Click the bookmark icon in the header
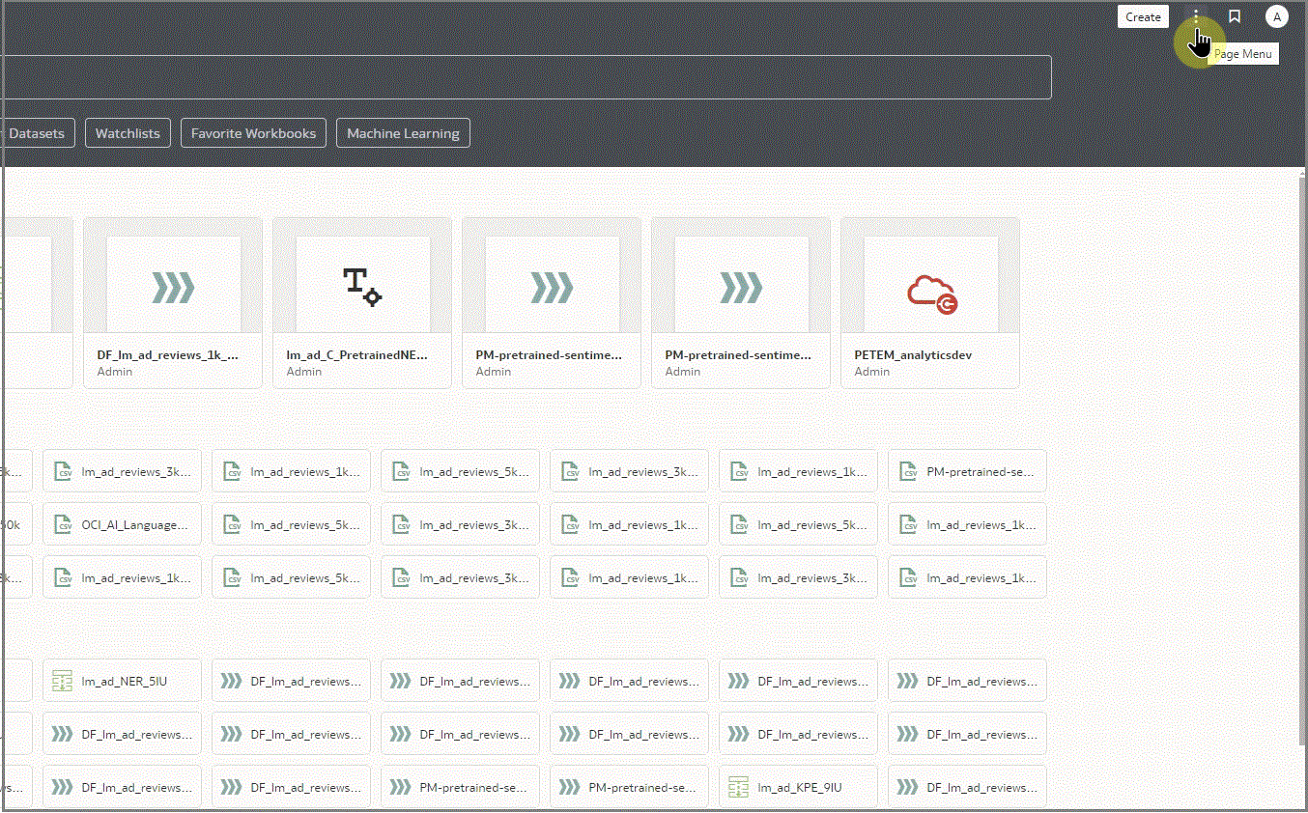 (1234, 16)
